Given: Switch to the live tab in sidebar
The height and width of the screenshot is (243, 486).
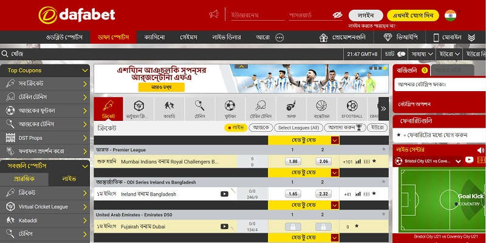Looking at the screenshot, I should 68,179.
